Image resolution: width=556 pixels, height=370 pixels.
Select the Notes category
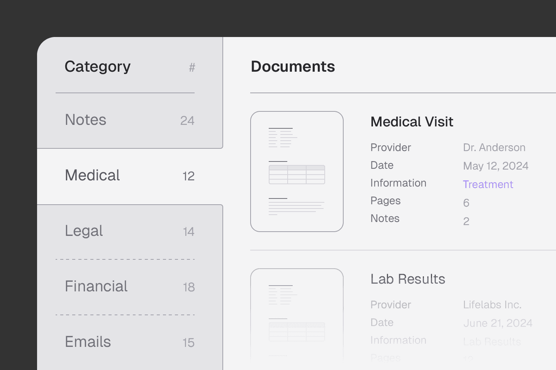point(86,120)
